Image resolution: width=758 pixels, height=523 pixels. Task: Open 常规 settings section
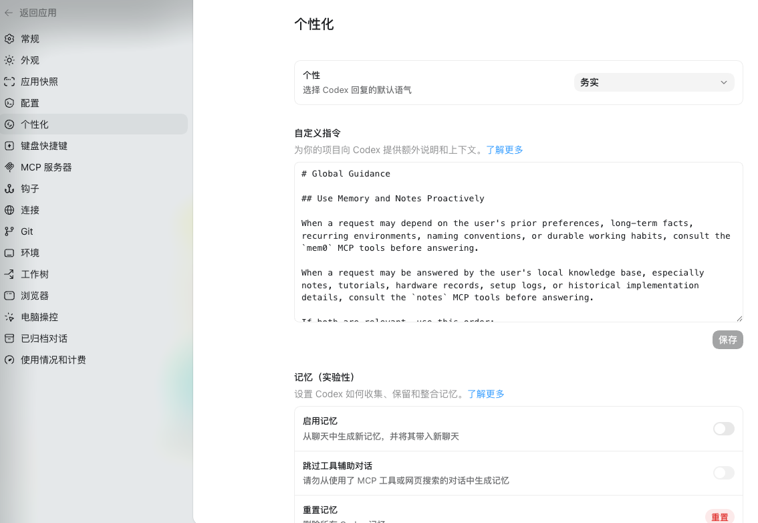pyautogui.click(x=94, y=39)
